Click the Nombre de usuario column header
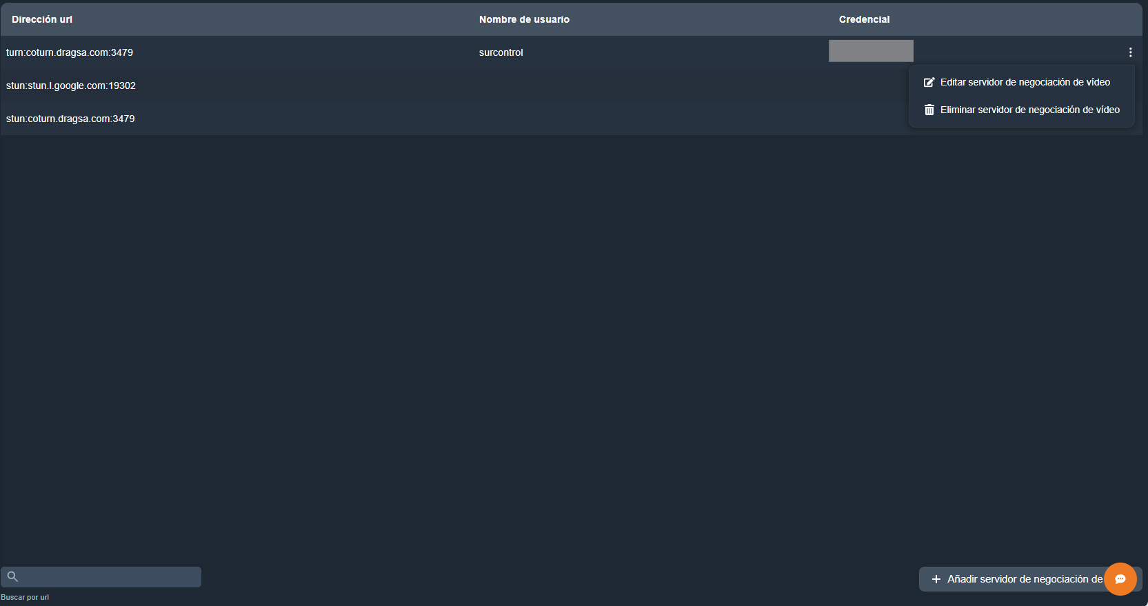Image resolution: width=1148 pixels, height=606 pixels. coord(524,19)
